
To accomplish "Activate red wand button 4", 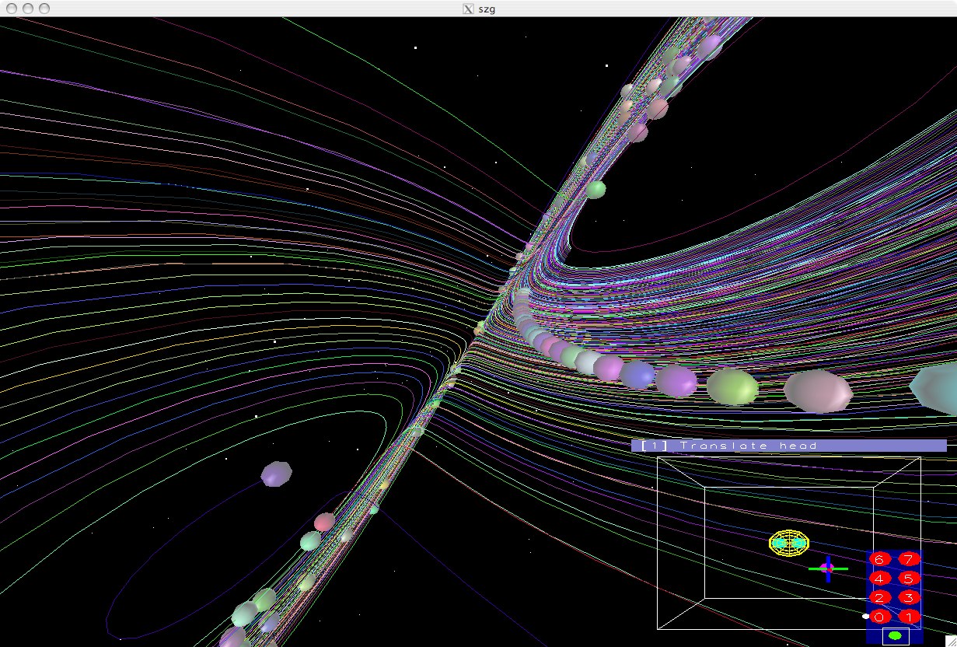I will click(x=879, y=578).
